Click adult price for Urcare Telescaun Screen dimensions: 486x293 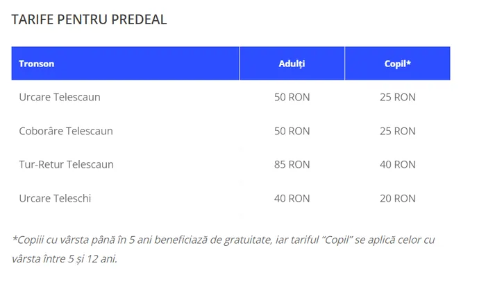292,97
